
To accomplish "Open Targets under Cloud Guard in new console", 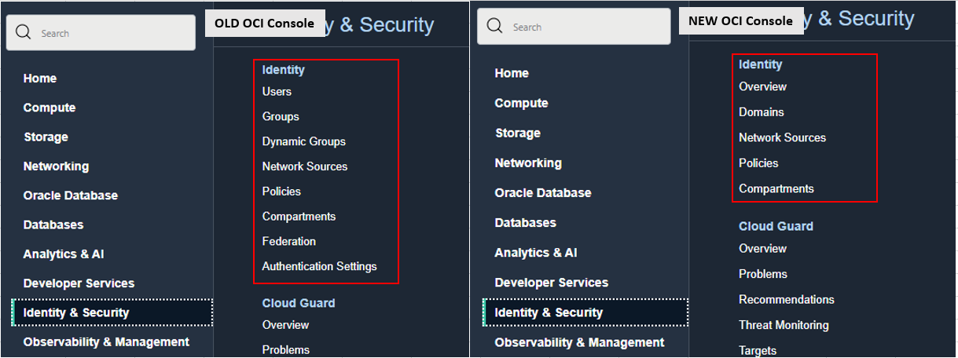I will pyautogui.click(x=758, y=351).
